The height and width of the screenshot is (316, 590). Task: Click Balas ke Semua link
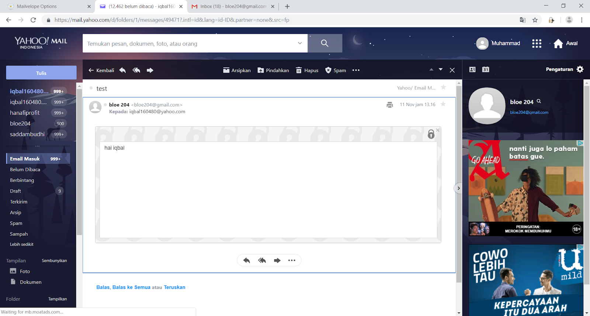[131, 287]
